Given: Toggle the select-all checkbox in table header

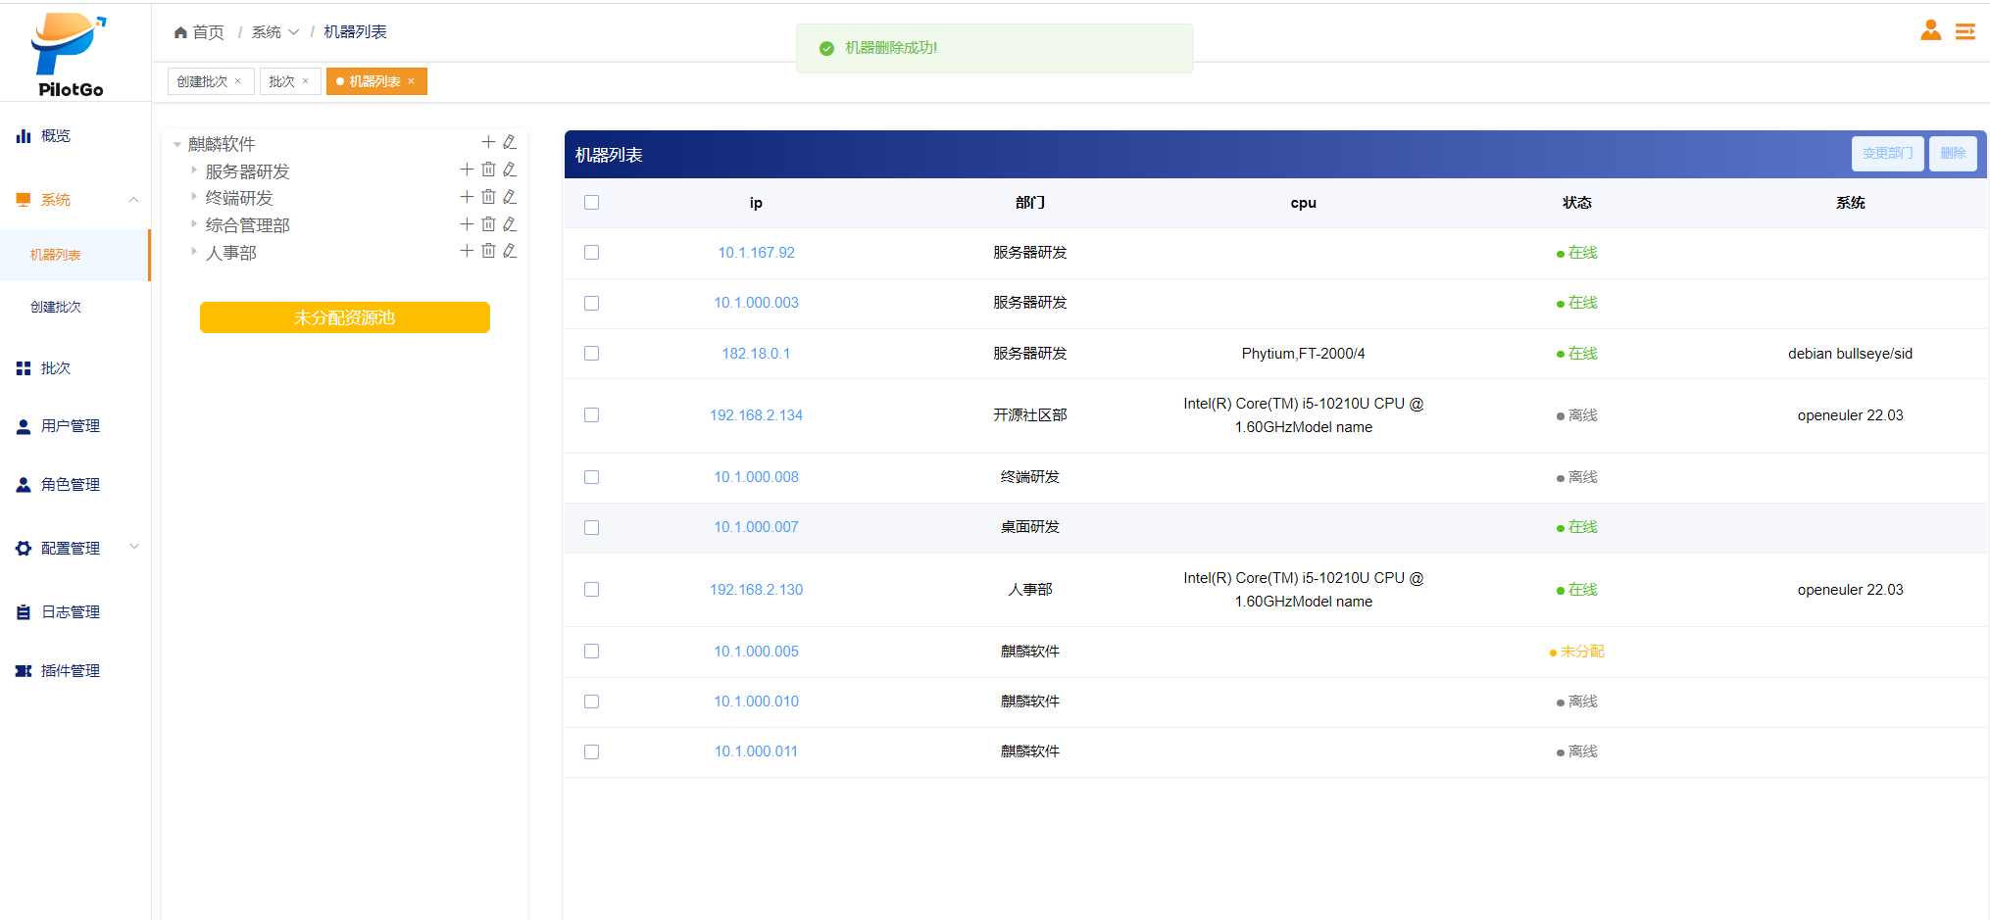Looking at the screenshot, I should (591, 203).
